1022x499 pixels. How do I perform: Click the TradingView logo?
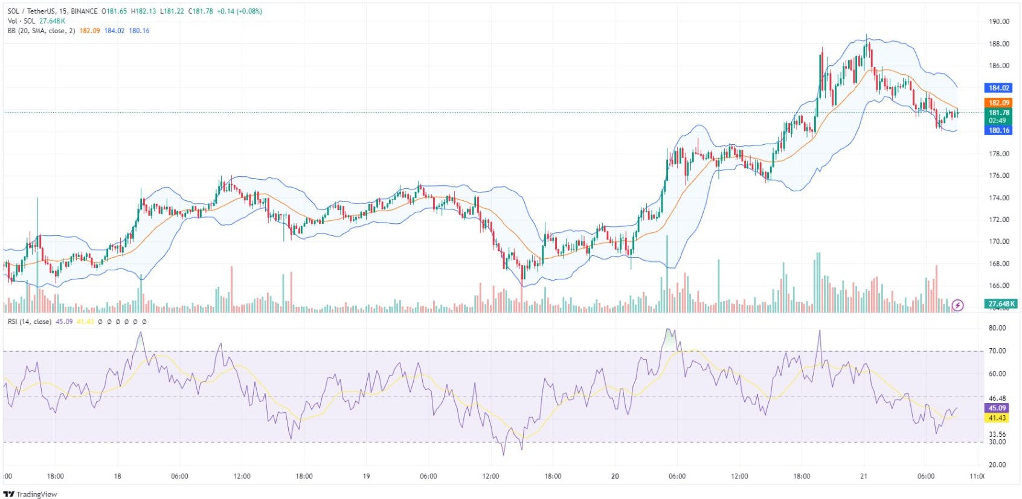click(x=31, y=494)
